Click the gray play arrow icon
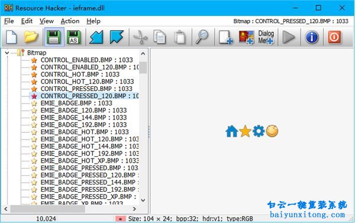355x223 pixels. point(289,37)
